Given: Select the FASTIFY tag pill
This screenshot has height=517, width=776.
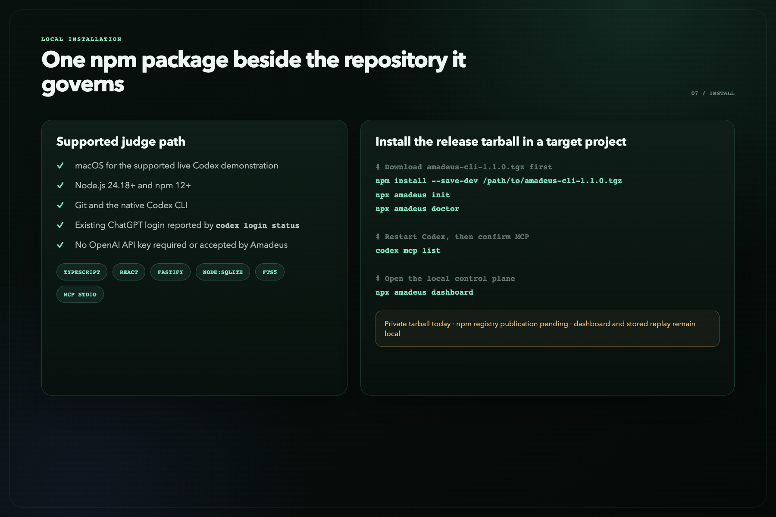Looking at the screenshot, I should [170, 272].
